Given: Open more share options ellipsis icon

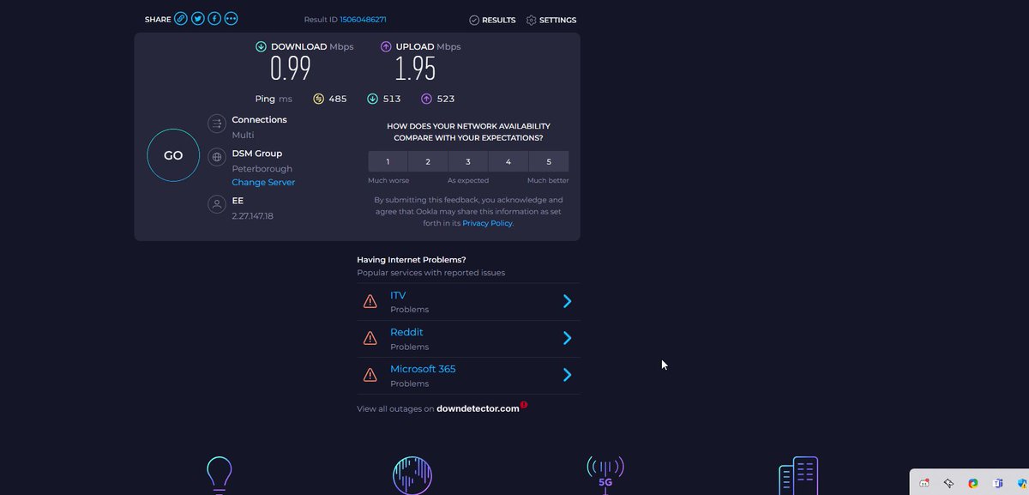Looking at the screenshot, I should pyautogui.click(x=232, y=19).
